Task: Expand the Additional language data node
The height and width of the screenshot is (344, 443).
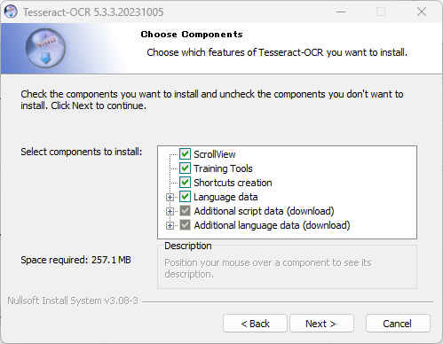Action: (170, 225)
